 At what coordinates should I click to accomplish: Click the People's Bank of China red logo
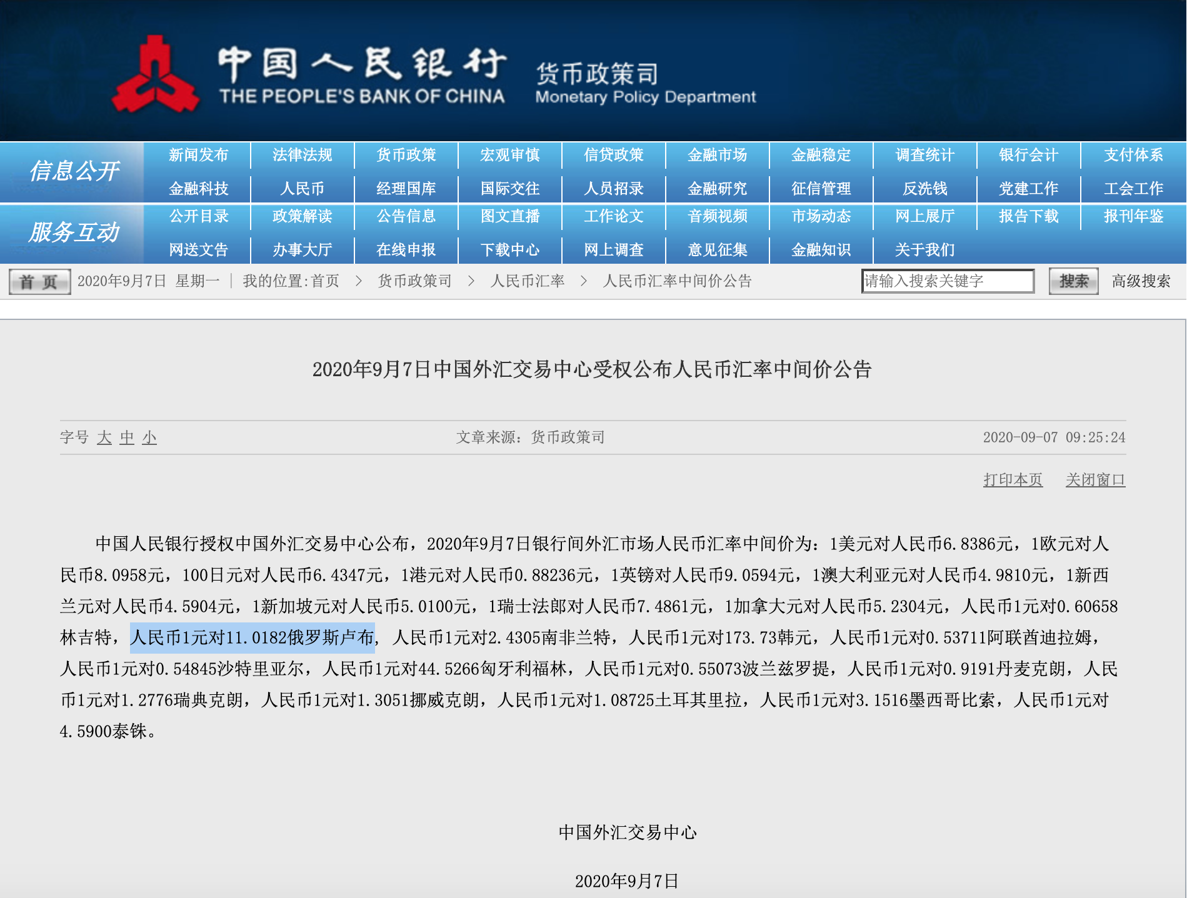point(155,75)
